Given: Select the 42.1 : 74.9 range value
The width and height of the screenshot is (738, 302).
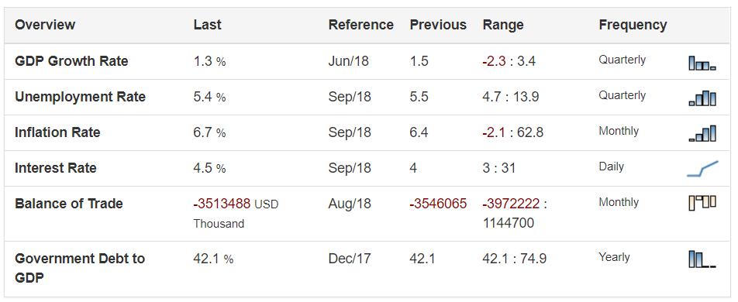Looking at the screenshot, I should [515, 259].
